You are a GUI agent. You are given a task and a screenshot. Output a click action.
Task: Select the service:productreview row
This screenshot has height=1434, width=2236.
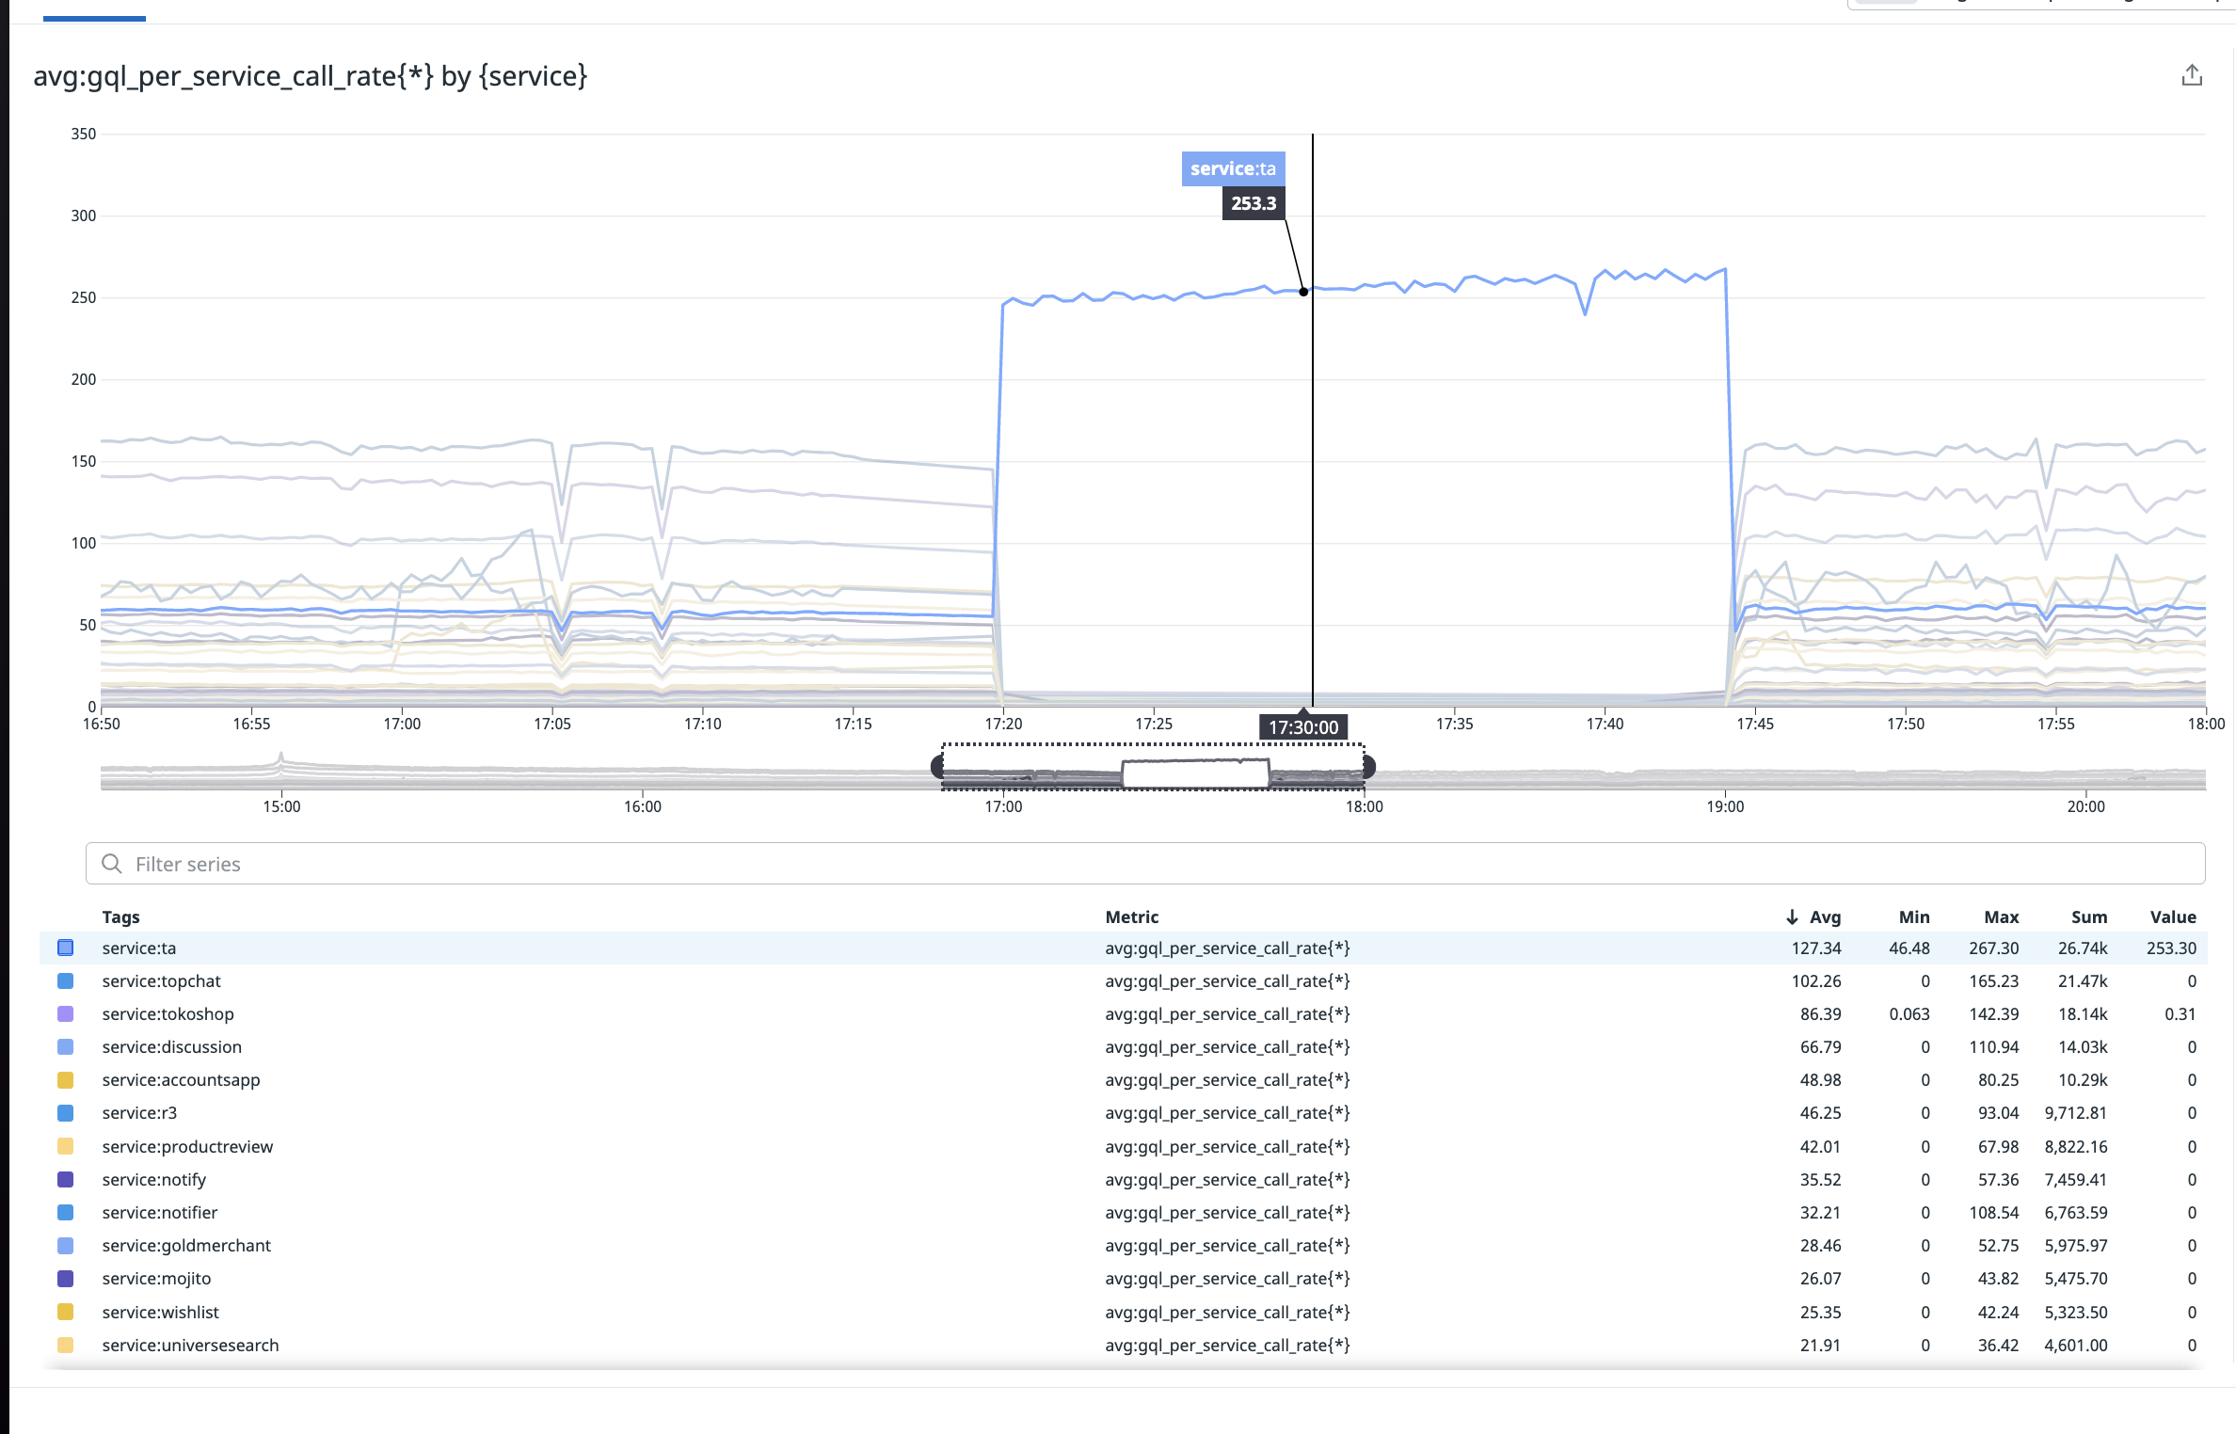click(187, 1146)
